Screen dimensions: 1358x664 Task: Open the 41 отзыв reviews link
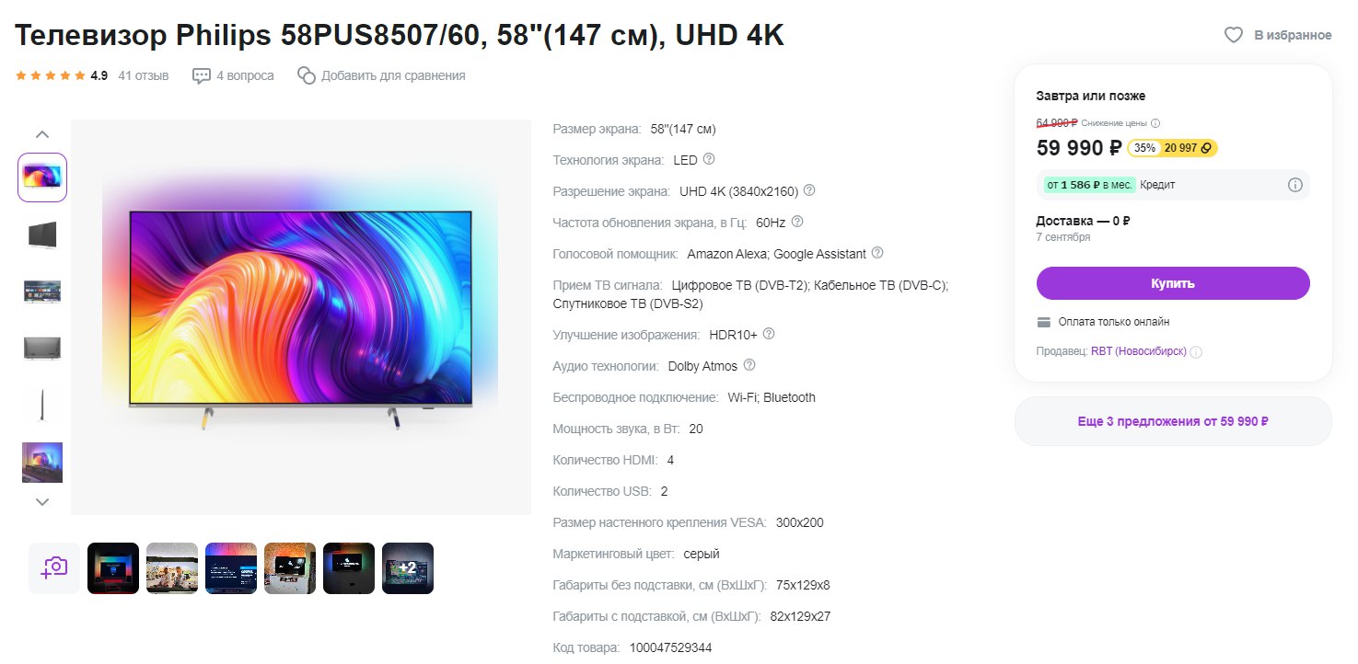click(x=144, y=75)
